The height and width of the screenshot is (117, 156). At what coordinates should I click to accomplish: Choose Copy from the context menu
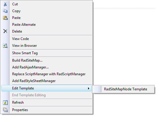coord(46,11)
